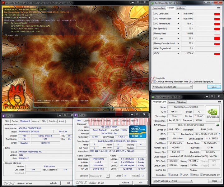Open the GPU Memory Clock sensor dropdown
Viewport: 224px width, 187px height.
(178, 19)
